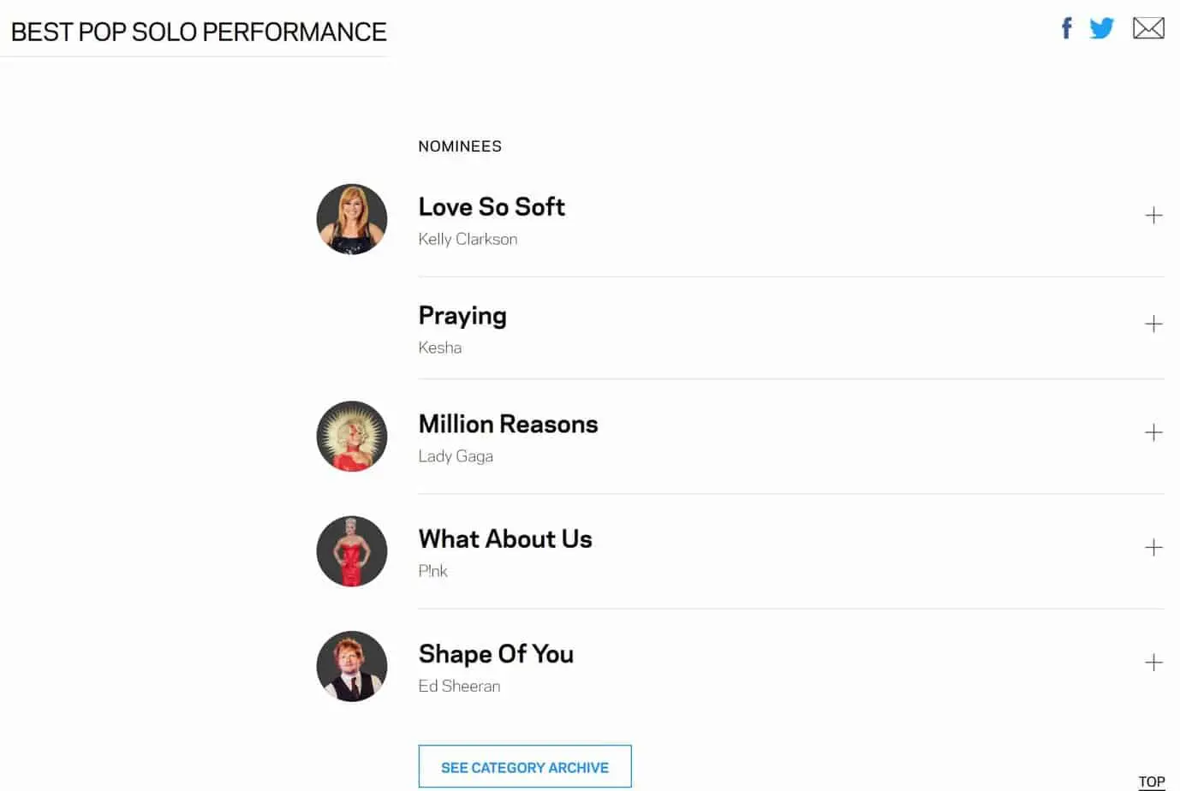Select the Million Reasons title

(508, 425)
